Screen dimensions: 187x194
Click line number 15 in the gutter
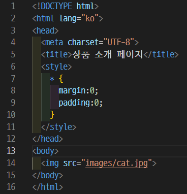pyautogui.click(x=11, y=175)
